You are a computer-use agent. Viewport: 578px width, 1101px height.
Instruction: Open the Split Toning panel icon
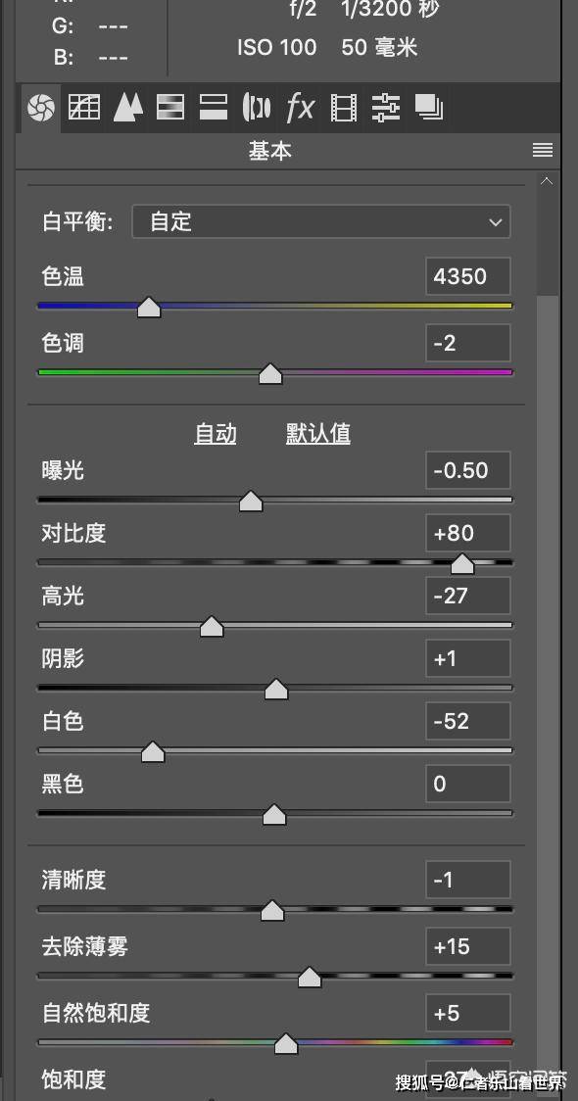(214, 107)
